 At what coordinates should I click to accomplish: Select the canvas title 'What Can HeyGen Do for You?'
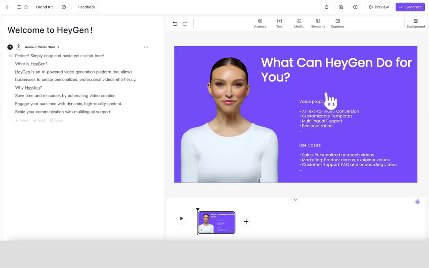pyautogui.click(x=336, y=70)
